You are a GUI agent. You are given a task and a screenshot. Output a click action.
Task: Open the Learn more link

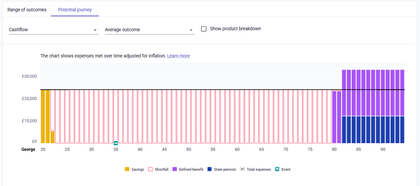(x=178, y=56)
